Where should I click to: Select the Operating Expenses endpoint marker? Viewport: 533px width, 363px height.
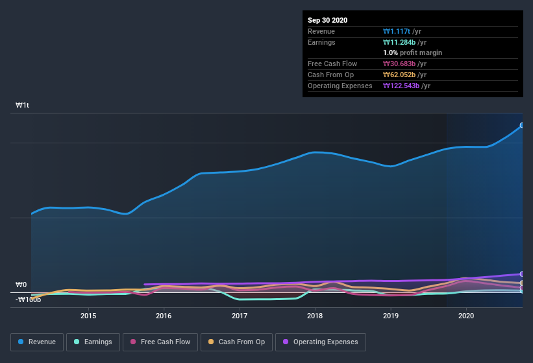click(522, 274)
